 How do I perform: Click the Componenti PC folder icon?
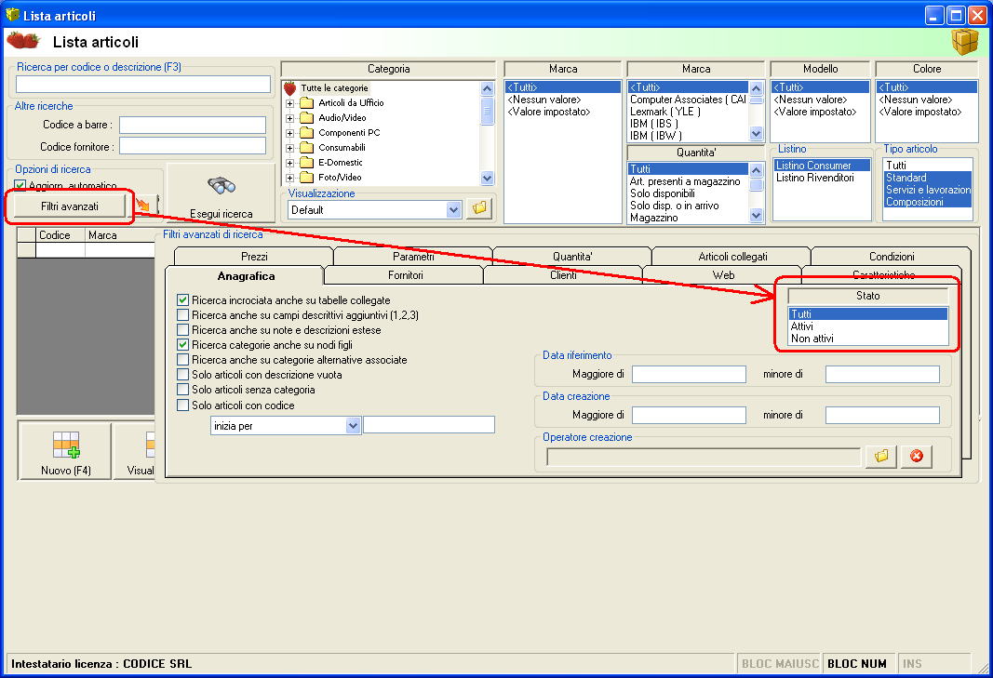coord(307,132)
